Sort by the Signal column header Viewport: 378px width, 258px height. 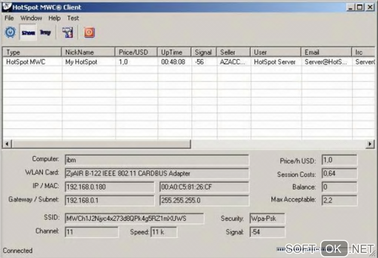(x=204, y=52)
